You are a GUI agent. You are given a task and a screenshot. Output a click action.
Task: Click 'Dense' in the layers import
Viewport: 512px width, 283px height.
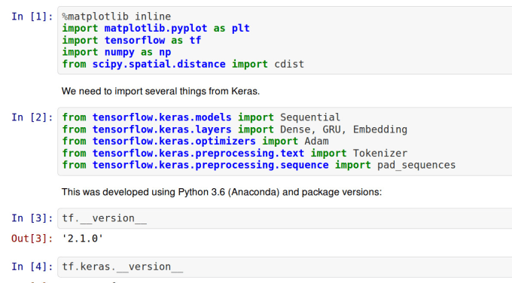coord(295,129)
